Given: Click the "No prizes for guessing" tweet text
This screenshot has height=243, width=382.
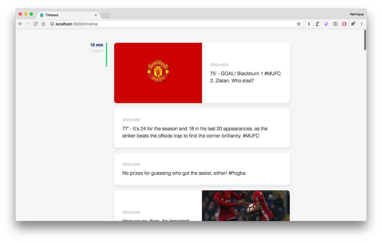Looking at the screenshot, I should (x=184, y=173).
